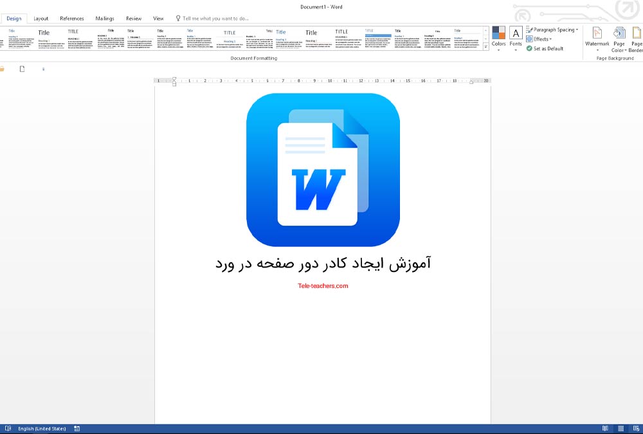Open the Mailings tab

105,19
